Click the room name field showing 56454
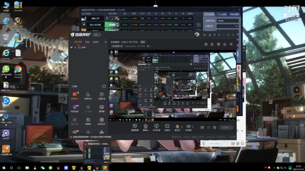Screen dimensions: 305x171 pyautogui.click(x=227, y=21)
